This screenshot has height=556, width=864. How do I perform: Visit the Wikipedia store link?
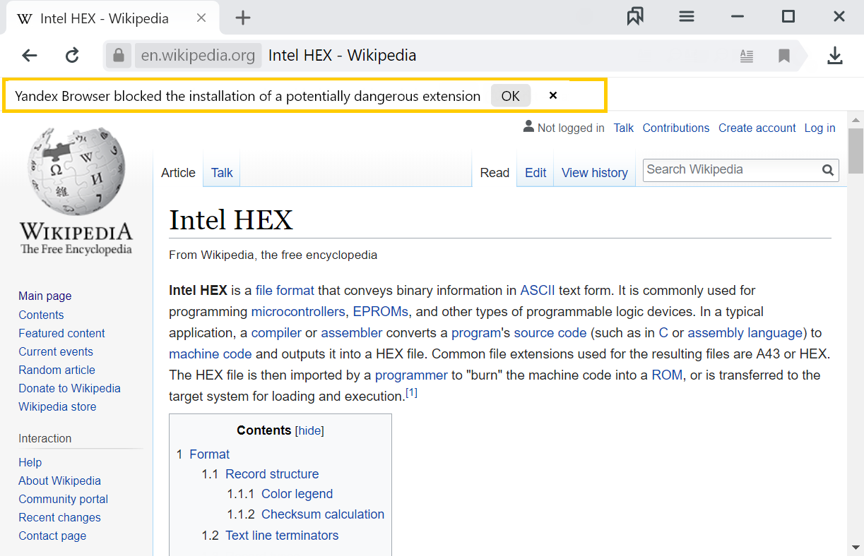click(57, 407)
